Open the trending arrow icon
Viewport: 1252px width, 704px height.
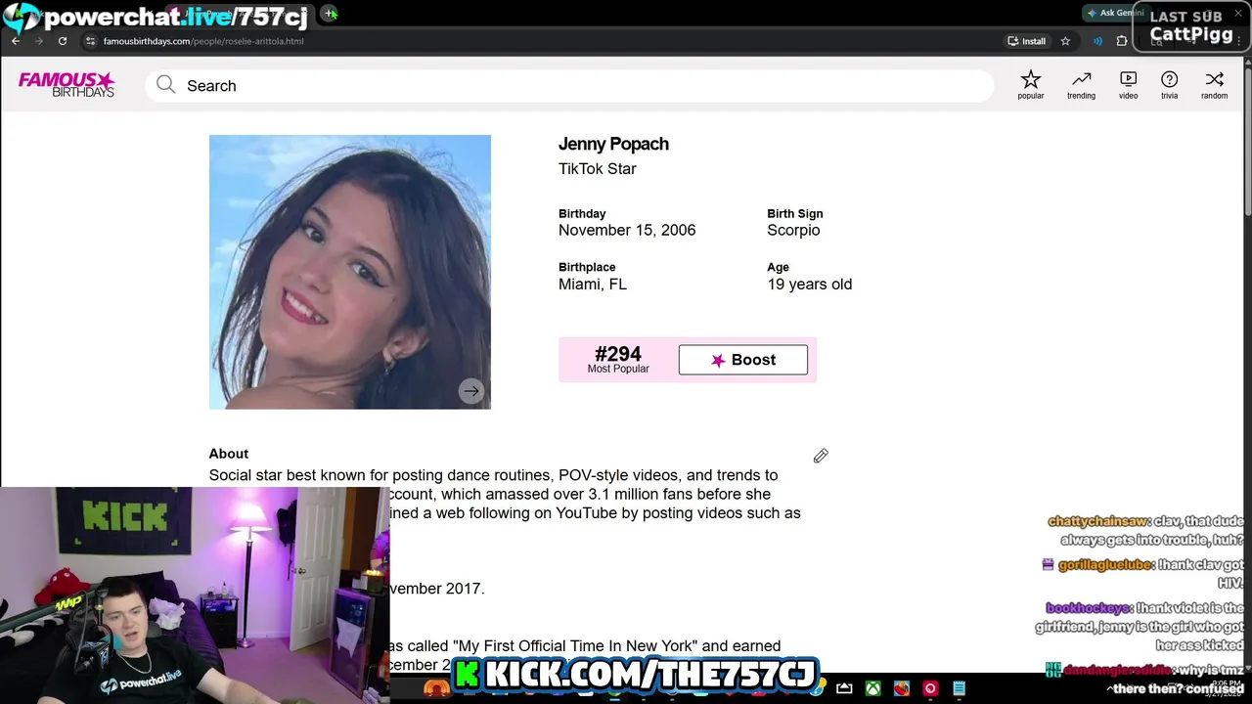click(x=1081, y=85)
